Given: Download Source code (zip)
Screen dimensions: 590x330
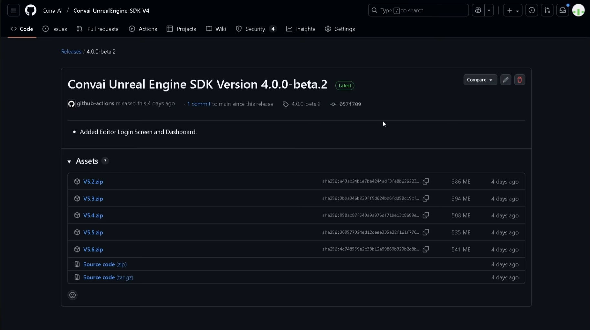Looking at the screenshot, I should 105,264.
